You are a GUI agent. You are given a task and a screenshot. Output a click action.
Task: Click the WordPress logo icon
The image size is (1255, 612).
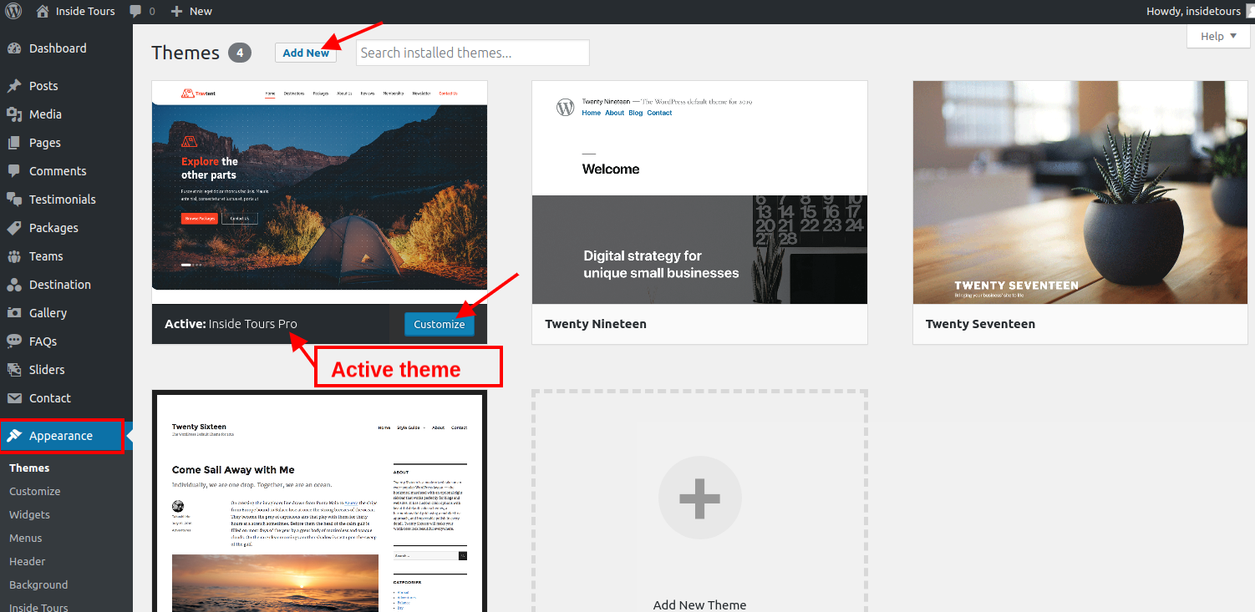(x=13, y=11)
